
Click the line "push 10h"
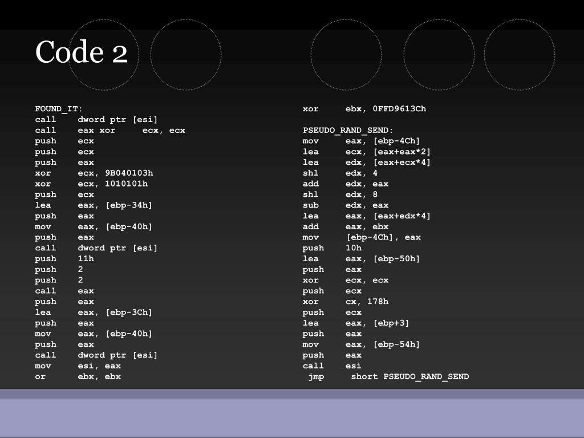pos(332,248)
